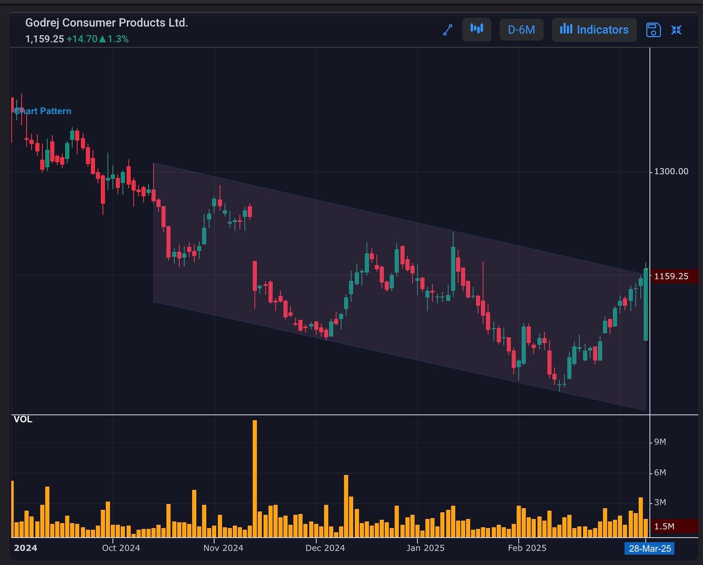Click the tallest volume bar in November
The width and height of the screenshot is (703, 565).
[255, 479]
